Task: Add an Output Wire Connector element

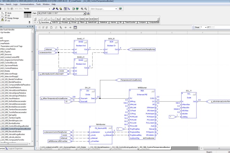Action: pyautogui.click(x=54, y=19)
